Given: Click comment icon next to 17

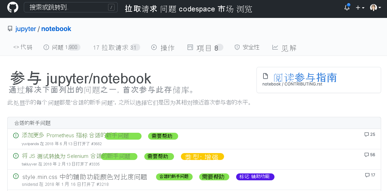Looking at the screenshot, I should click(x=367, y=175).
